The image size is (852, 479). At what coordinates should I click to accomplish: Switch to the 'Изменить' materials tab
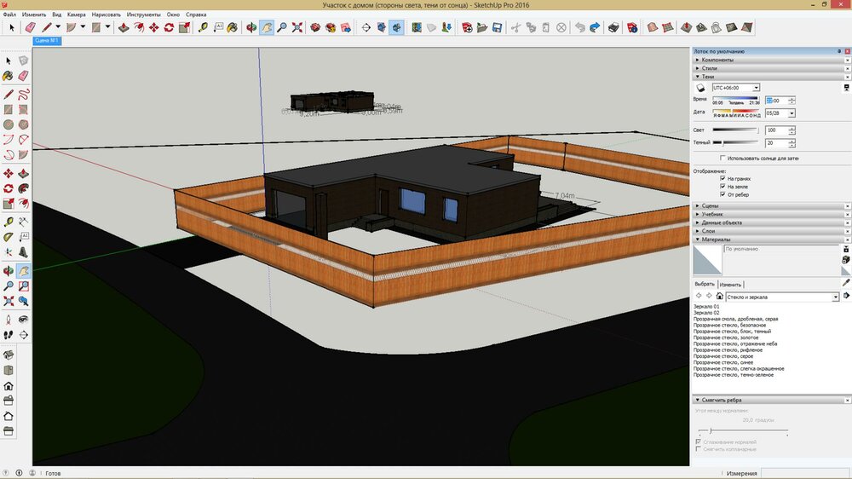point(730,285)
